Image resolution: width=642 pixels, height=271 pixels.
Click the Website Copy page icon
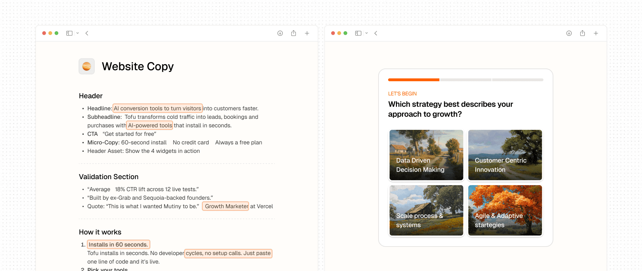(x=87, y=66)
